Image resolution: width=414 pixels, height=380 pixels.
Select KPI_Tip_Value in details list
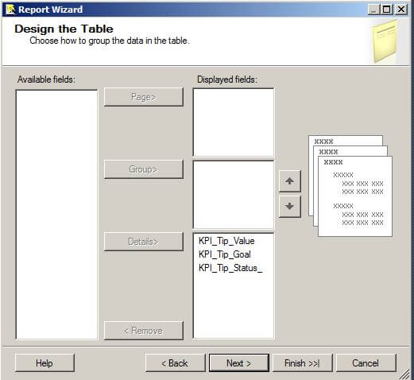[226, 241]
